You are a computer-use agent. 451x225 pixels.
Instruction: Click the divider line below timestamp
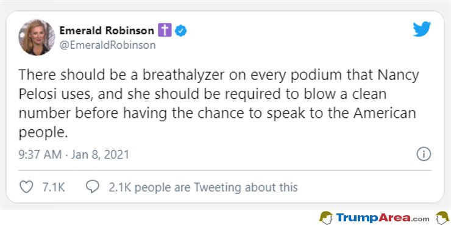tap(225, 170)
